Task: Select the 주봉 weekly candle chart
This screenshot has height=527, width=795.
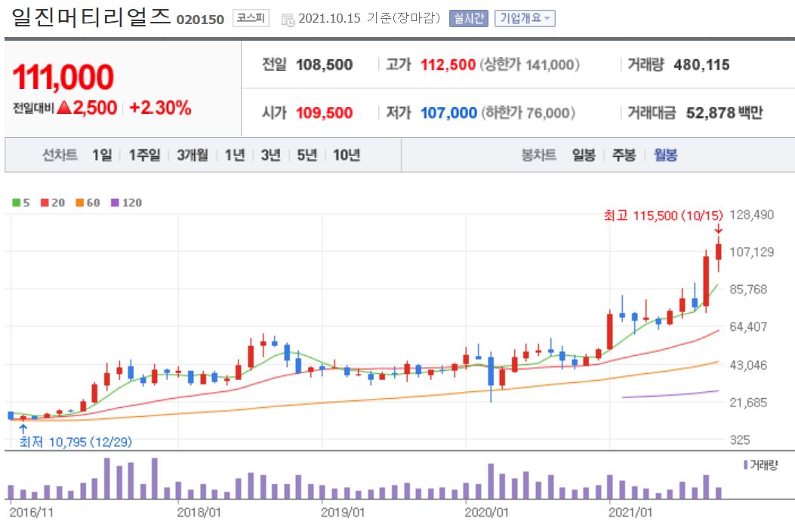Action: (624, 155)
